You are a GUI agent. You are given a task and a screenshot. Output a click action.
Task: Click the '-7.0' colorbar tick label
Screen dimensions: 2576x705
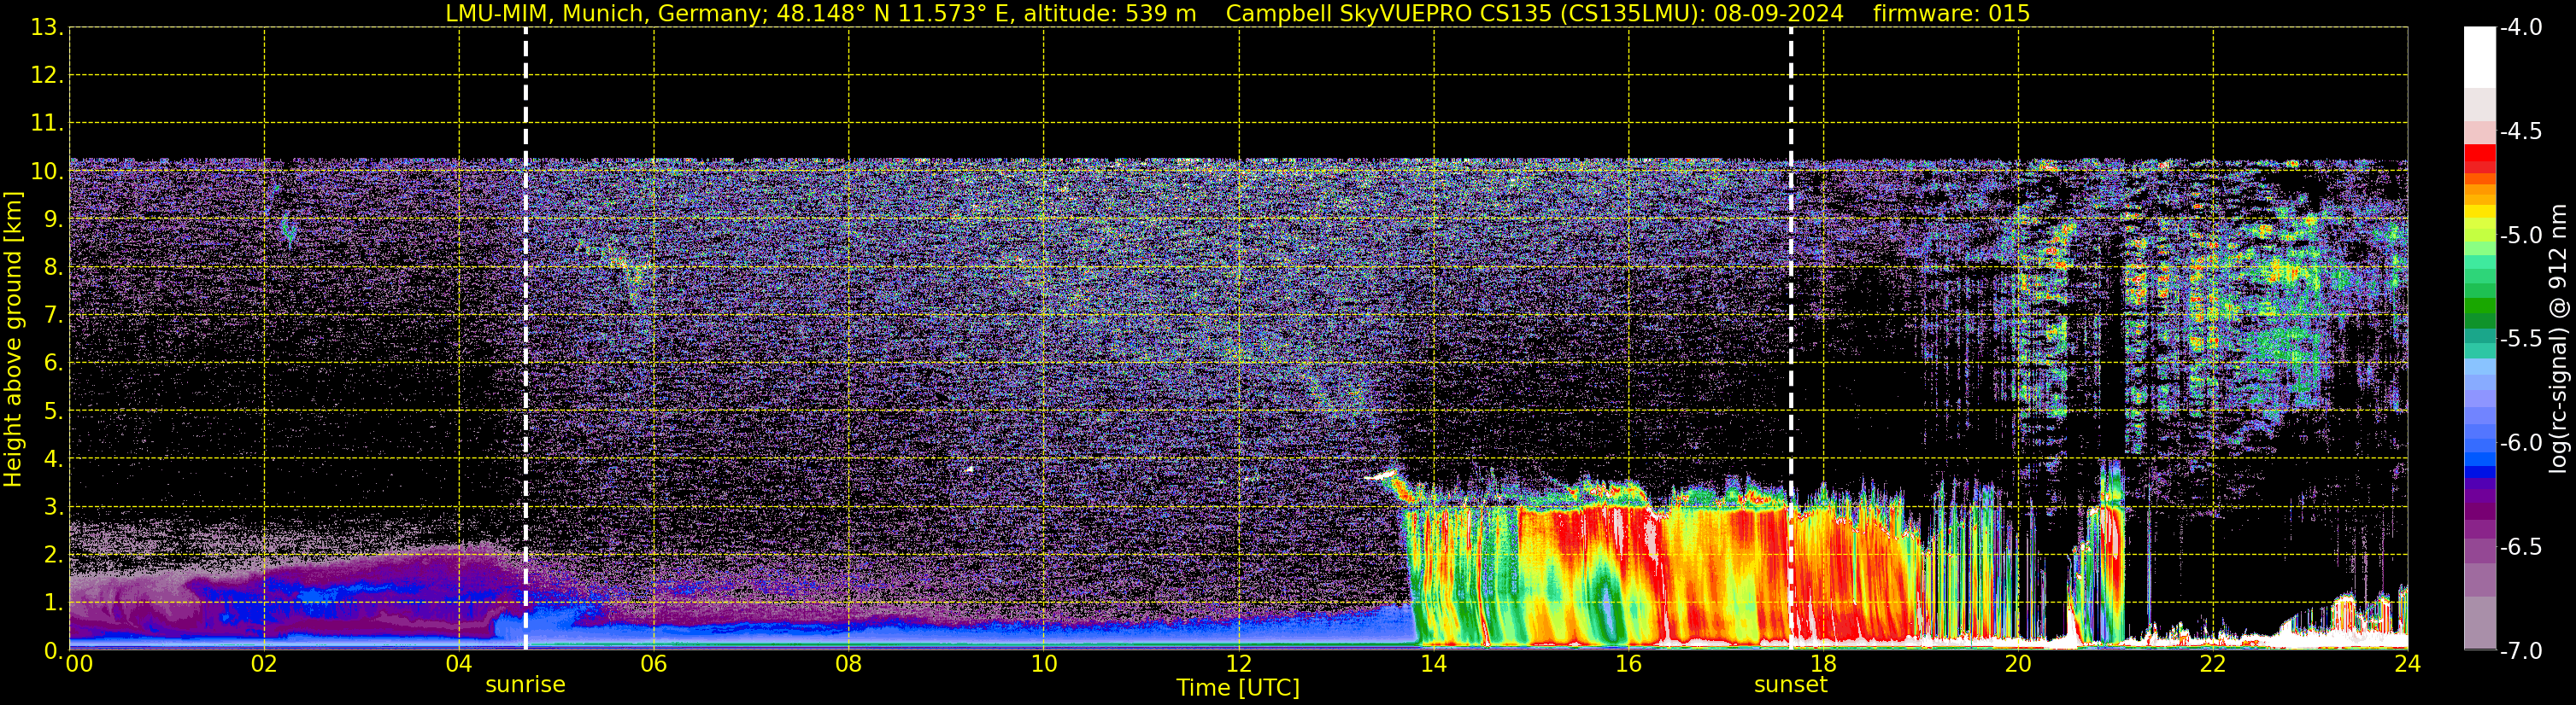[2521, 650]
